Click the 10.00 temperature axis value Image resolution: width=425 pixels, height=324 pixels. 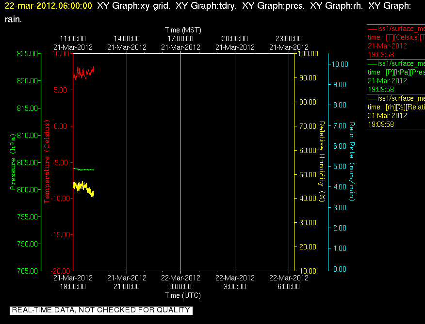tap(61, 54)
